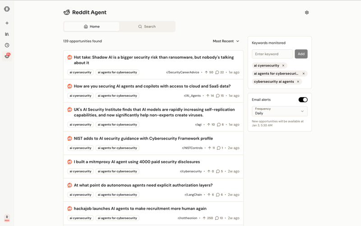The image size is (361, 226).
Task: Open the Most Recent sort dropdown
Action: pos(226,41)
